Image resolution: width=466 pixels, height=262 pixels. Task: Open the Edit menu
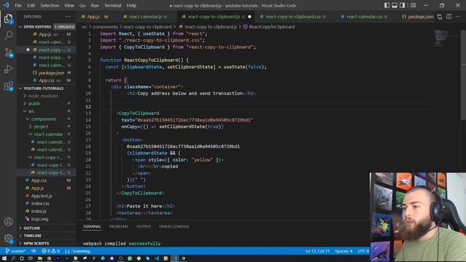point(31,5)
